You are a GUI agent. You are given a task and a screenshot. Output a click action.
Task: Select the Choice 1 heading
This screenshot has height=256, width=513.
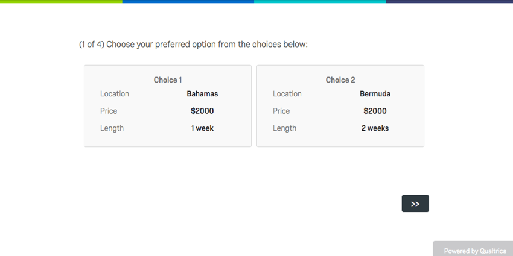pyautogui.click(x=168, y=80)
